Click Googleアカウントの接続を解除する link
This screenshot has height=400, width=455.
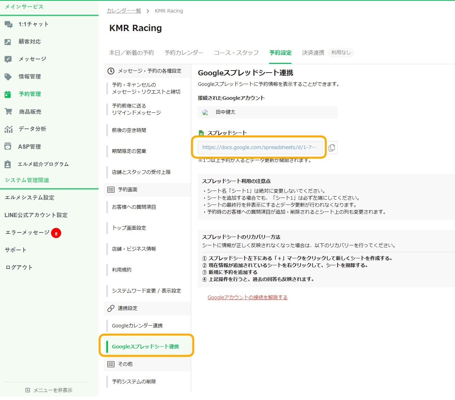tap(247, 297)
